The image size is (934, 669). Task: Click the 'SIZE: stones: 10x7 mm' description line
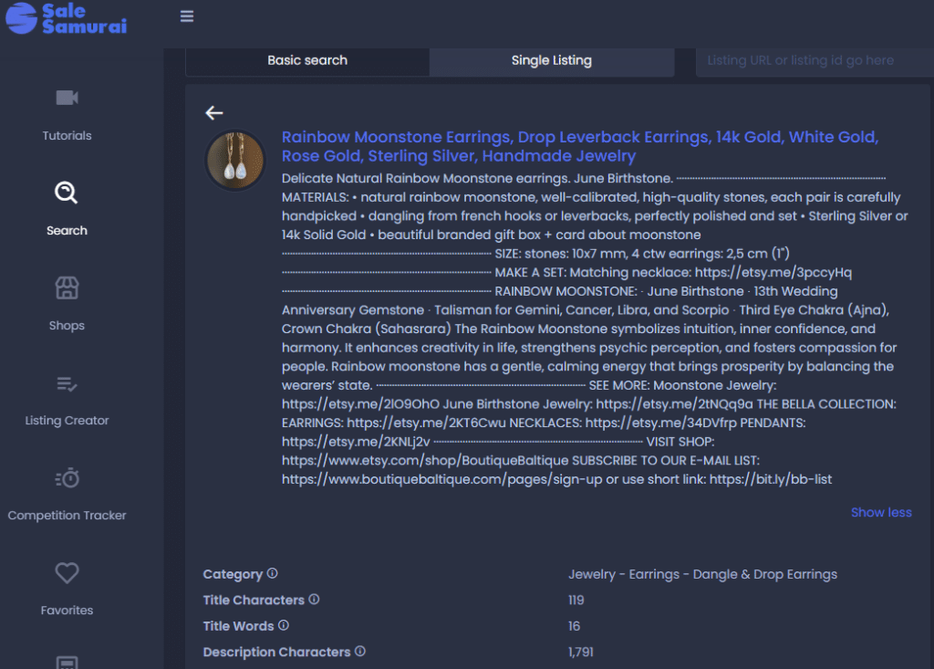[x=642, y=254]
